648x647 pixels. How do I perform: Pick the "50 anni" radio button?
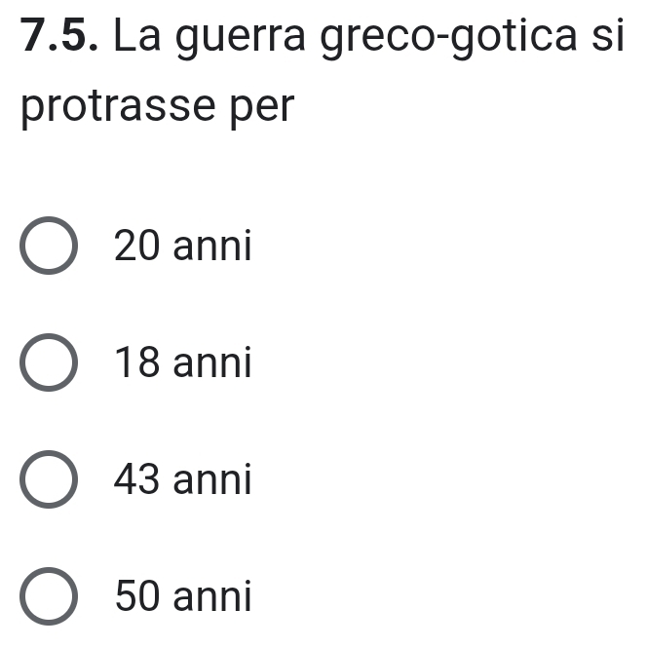[48, 596]
